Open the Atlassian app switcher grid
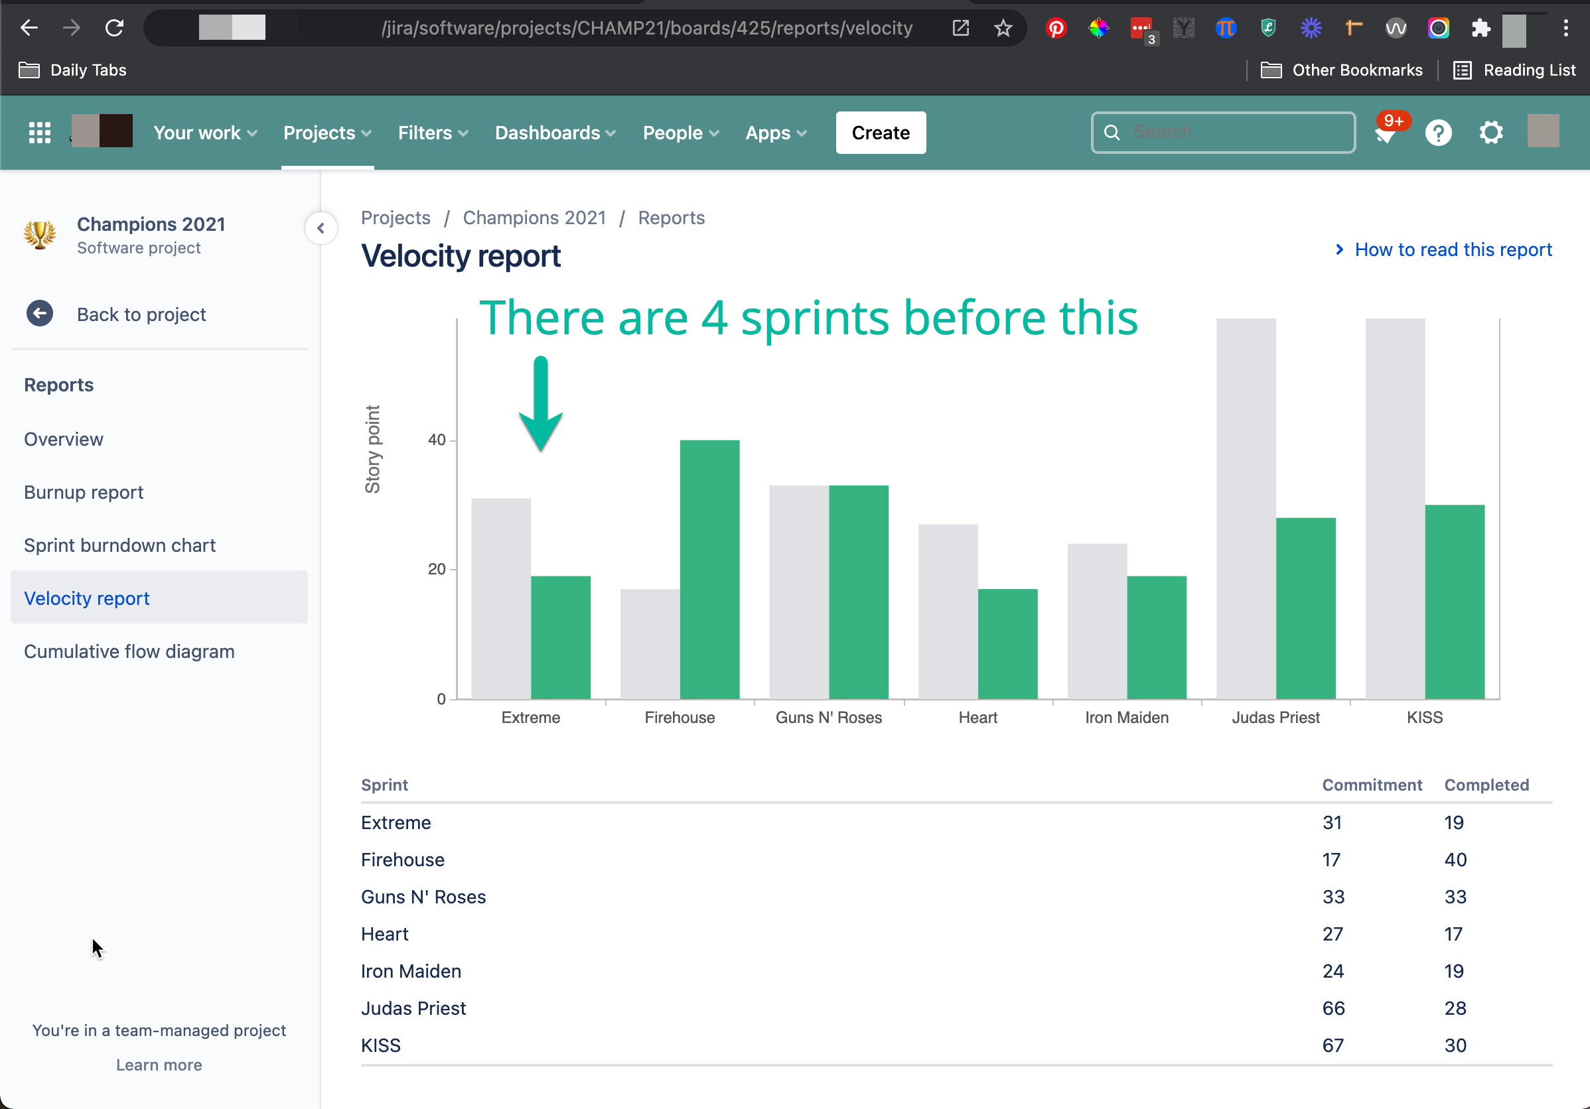Image resolution: width=1590 pixels, height=1109 pixels. point(39,132)
